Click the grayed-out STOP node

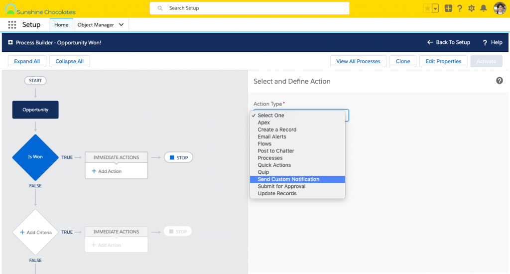tap(178, 232)
